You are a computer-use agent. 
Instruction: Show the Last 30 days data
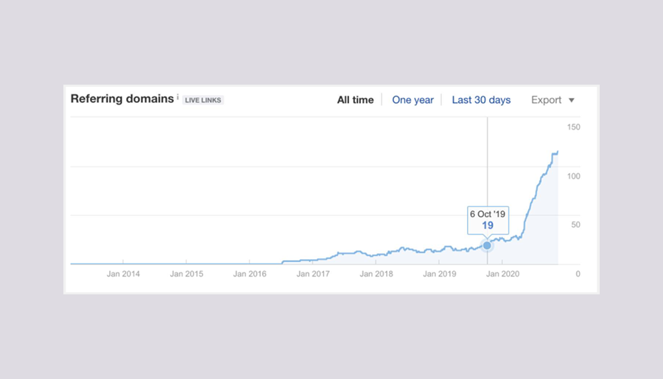coord(481,100)
